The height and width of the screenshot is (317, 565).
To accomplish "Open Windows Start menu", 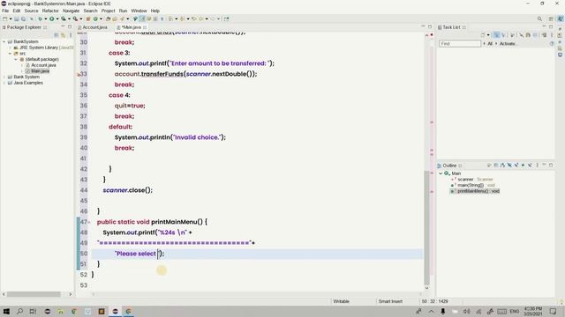I will click(6, 311).
